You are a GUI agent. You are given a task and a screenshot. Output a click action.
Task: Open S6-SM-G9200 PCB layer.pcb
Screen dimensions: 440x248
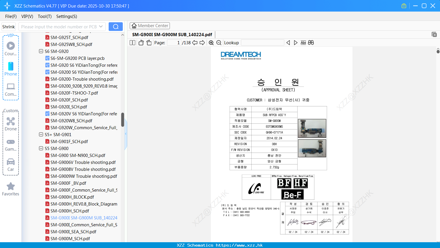tap(77, 58)
